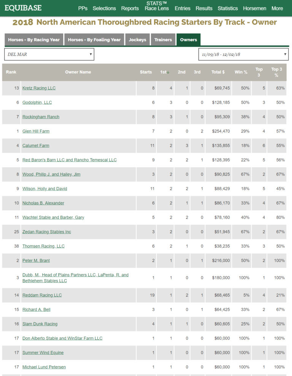This screenshot has height=376, width=292.
Task: Switch to the Trainers tab
Action: [x=163, y=40]
